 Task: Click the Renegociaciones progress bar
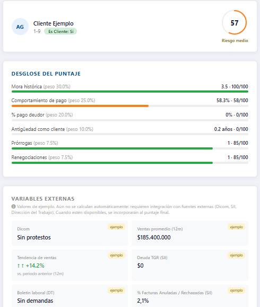[x=130, y=163]
